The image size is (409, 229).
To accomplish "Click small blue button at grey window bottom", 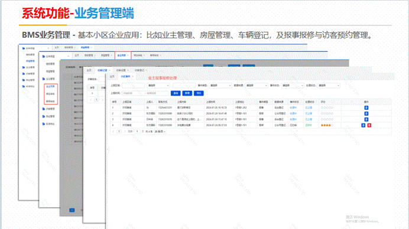I will click(x=72, y=210).
